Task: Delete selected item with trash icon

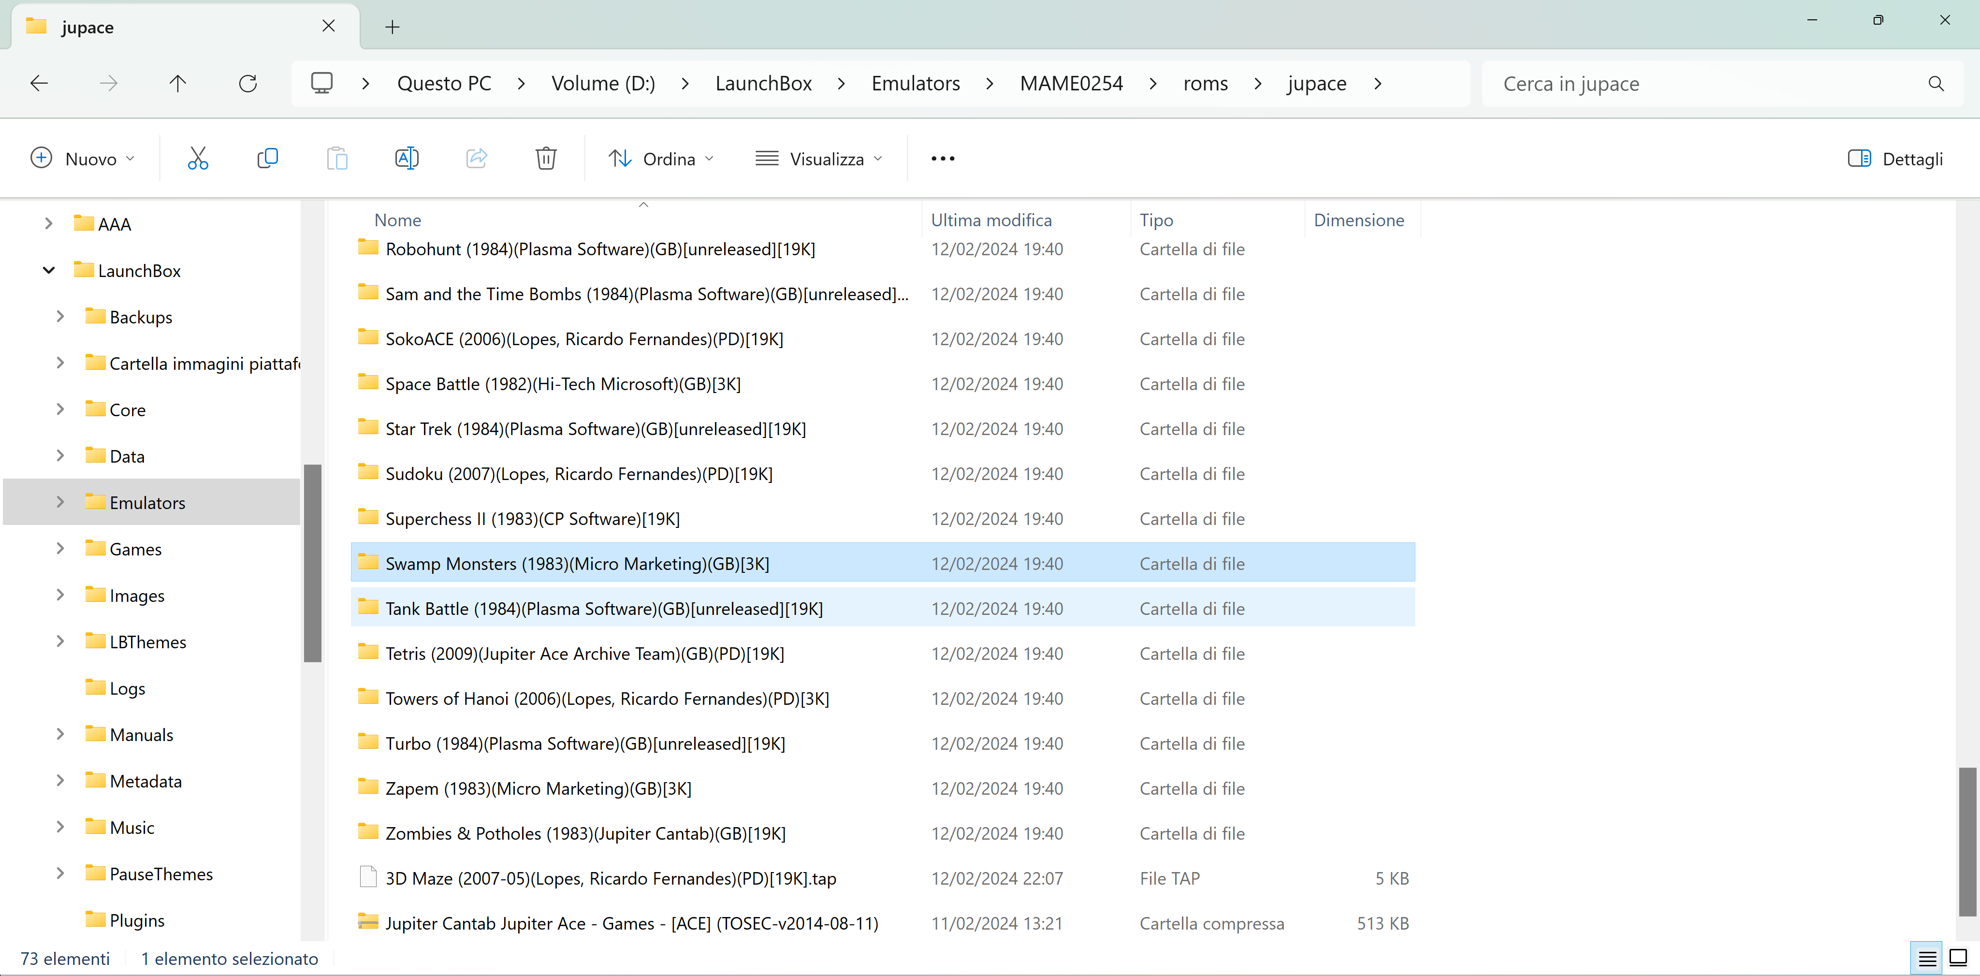Action: click(546, 158)
